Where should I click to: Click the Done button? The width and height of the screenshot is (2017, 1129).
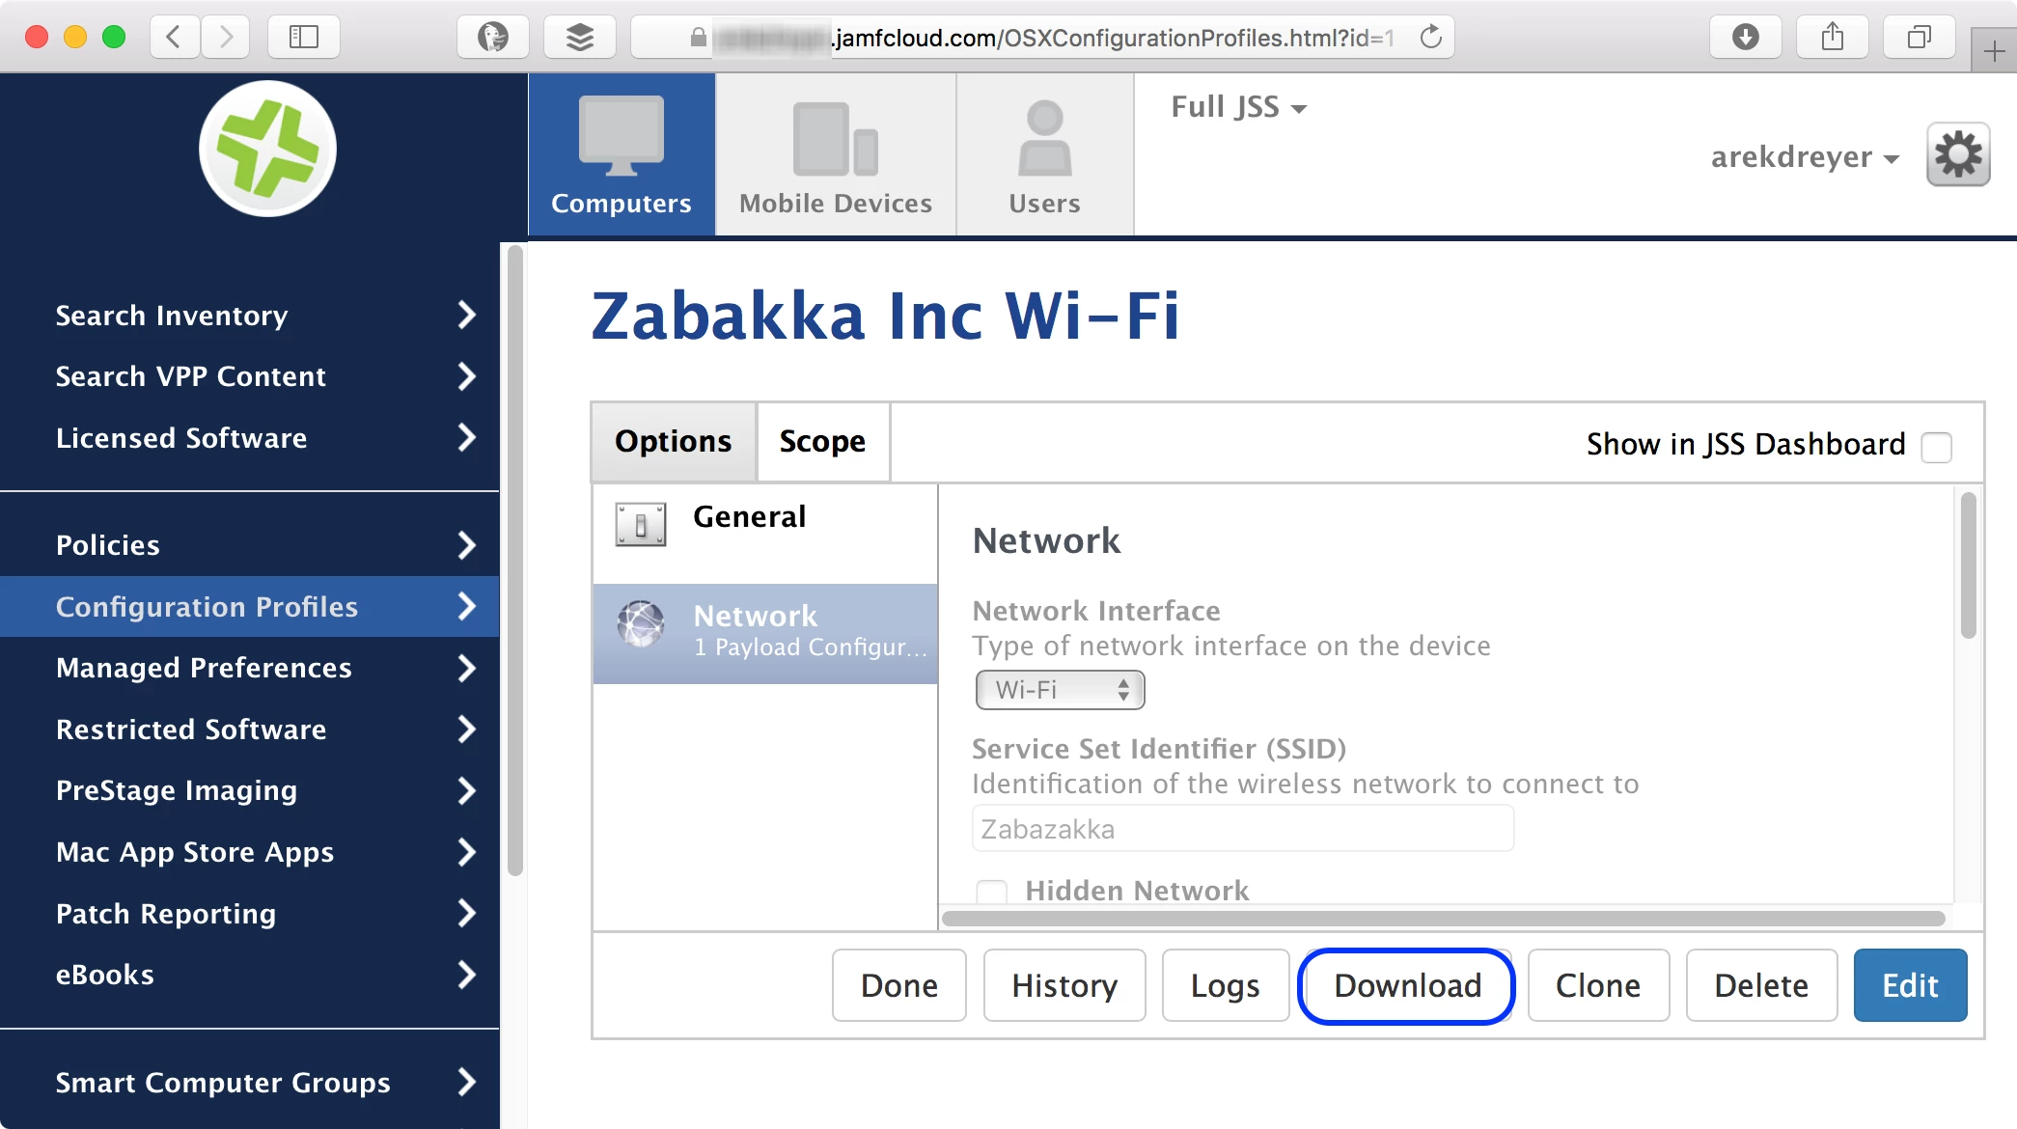[899, 985]
